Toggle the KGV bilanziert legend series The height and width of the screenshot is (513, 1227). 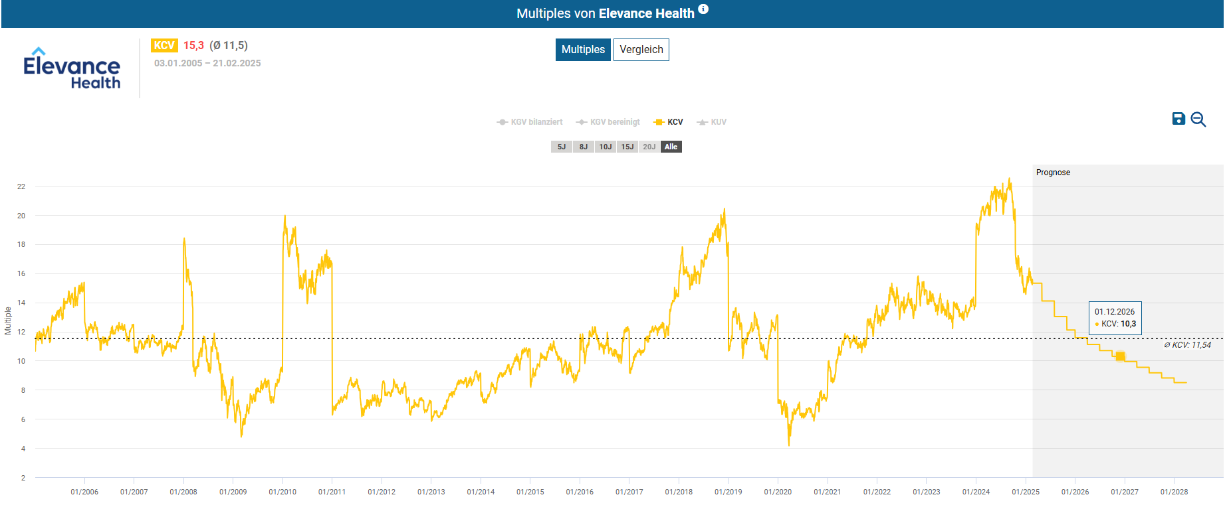pyautogui.click(x=530, y=122)
